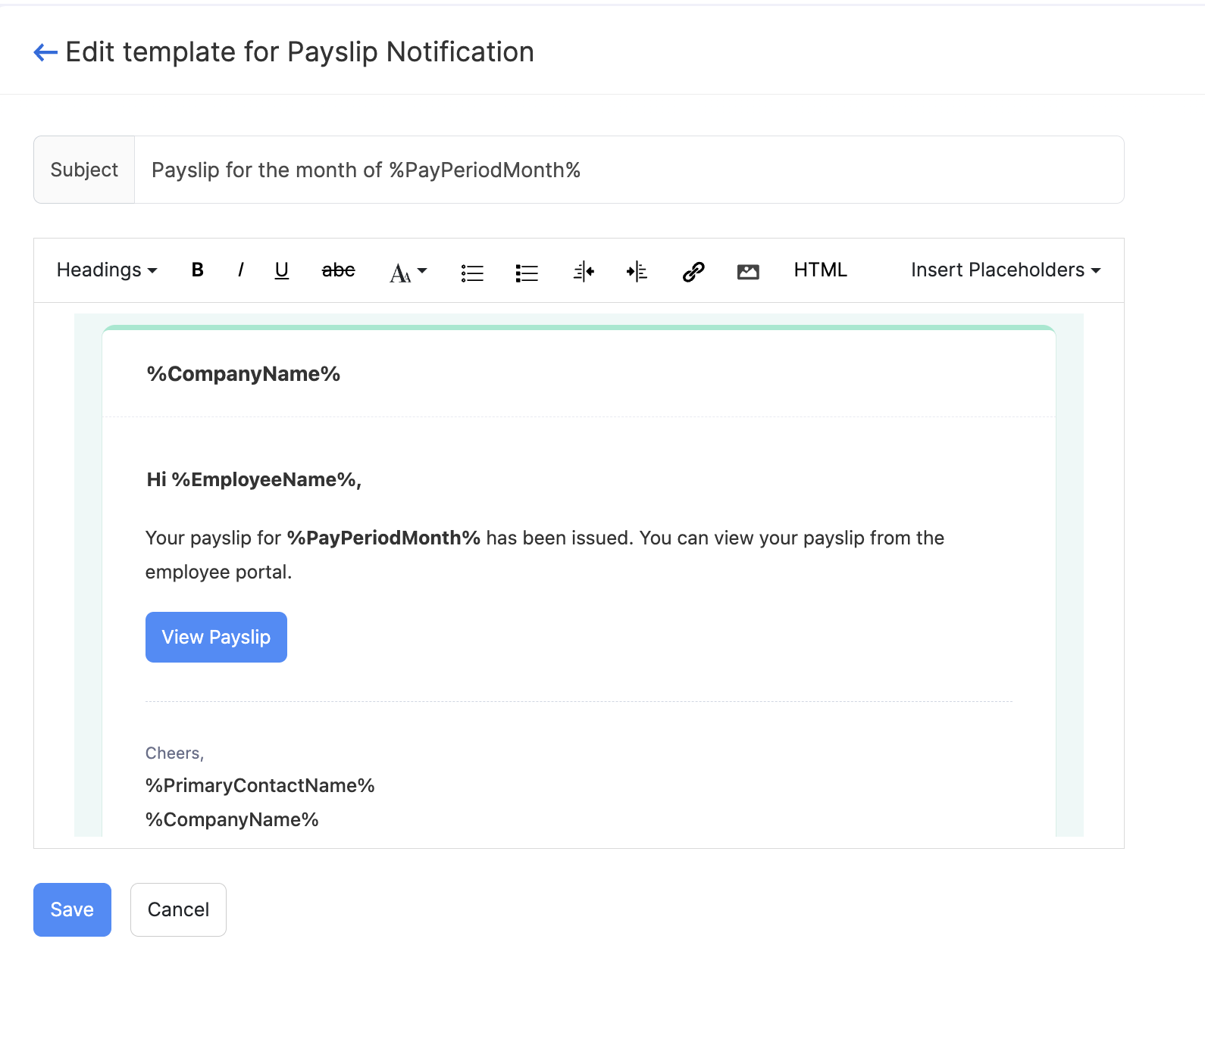Insert a hyperlink via link icon
Viewport: 1205px width, 1048px height.
(693, 271)
